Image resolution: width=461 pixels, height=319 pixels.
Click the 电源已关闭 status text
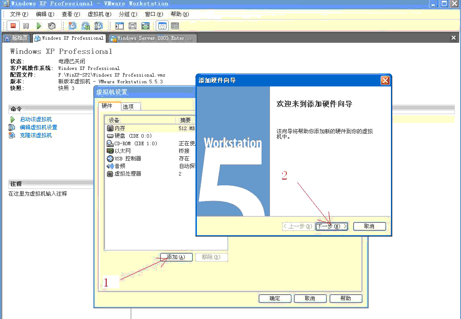point(72,61)
